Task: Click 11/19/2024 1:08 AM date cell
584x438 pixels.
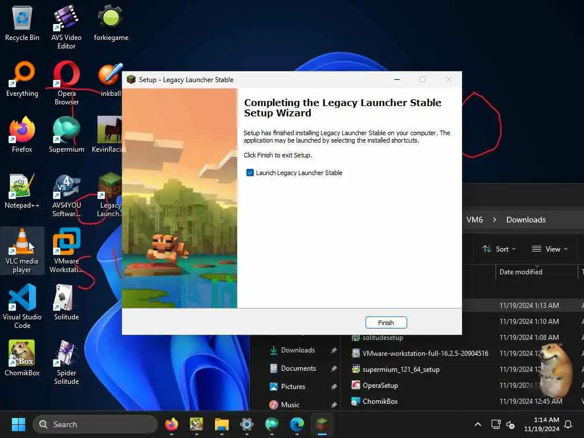Action: coord(529,338)
